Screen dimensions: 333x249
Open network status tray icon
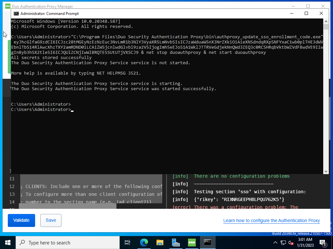(x=283, y=243)
